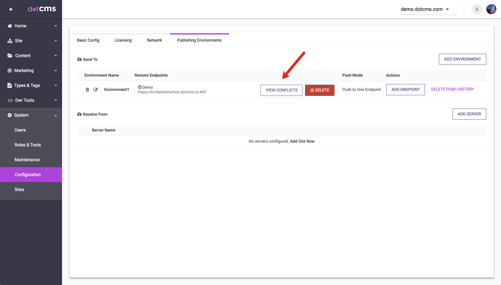Collapse the System menu section
This screenshot has height=285, width=501.
(x=55, y=115)
